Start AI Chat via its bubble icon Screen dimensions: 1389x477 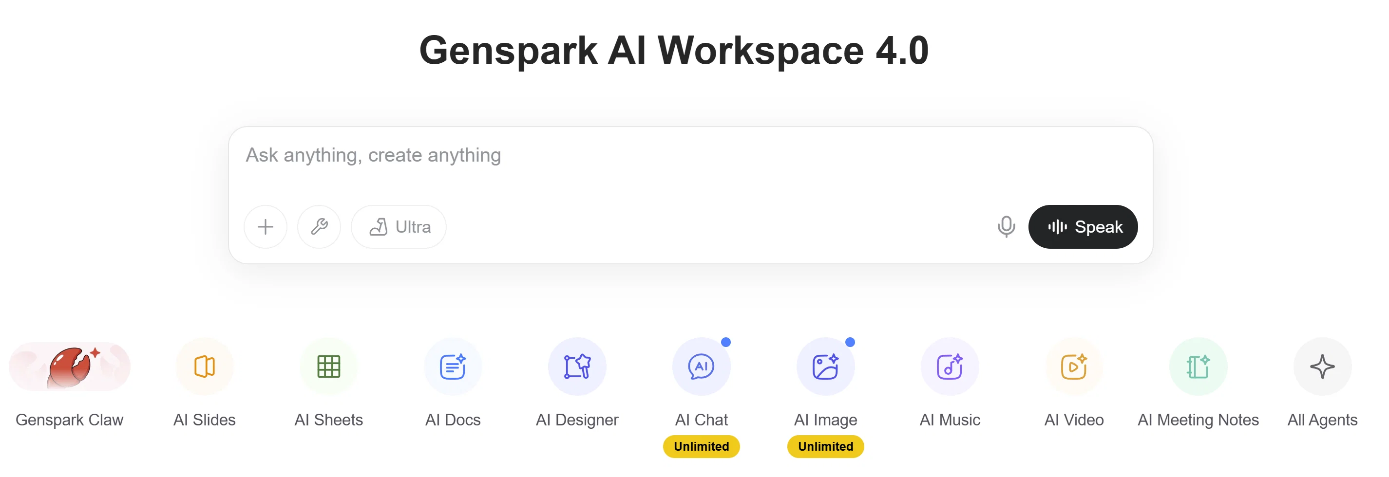click(x=701, y=367)
